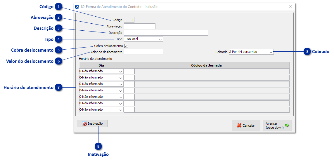This screenshot has width=334, height=162.
Task: Focus the Descrição input field
Action: 166,33
